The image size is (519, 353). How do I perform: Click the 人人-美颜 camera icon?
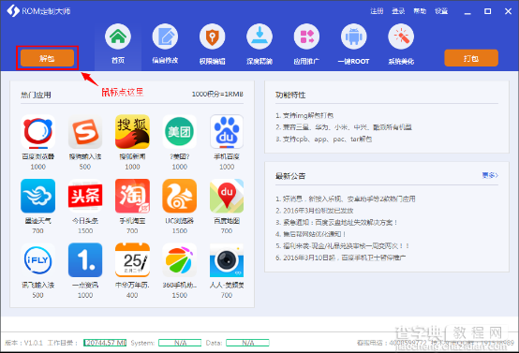click(227, 260)
